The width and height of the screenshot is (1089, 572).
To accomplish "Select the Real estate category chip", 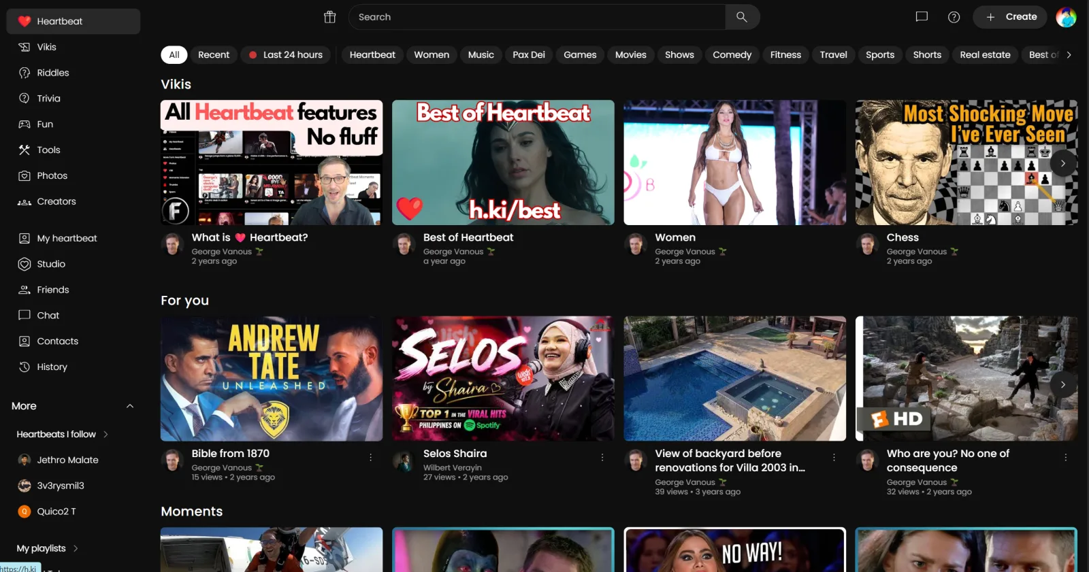I will (985, 54).
